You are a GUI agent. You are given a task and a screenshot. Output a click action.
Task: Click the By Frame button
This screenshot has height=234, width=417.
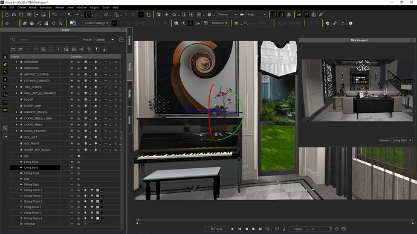tap(216, 229)
